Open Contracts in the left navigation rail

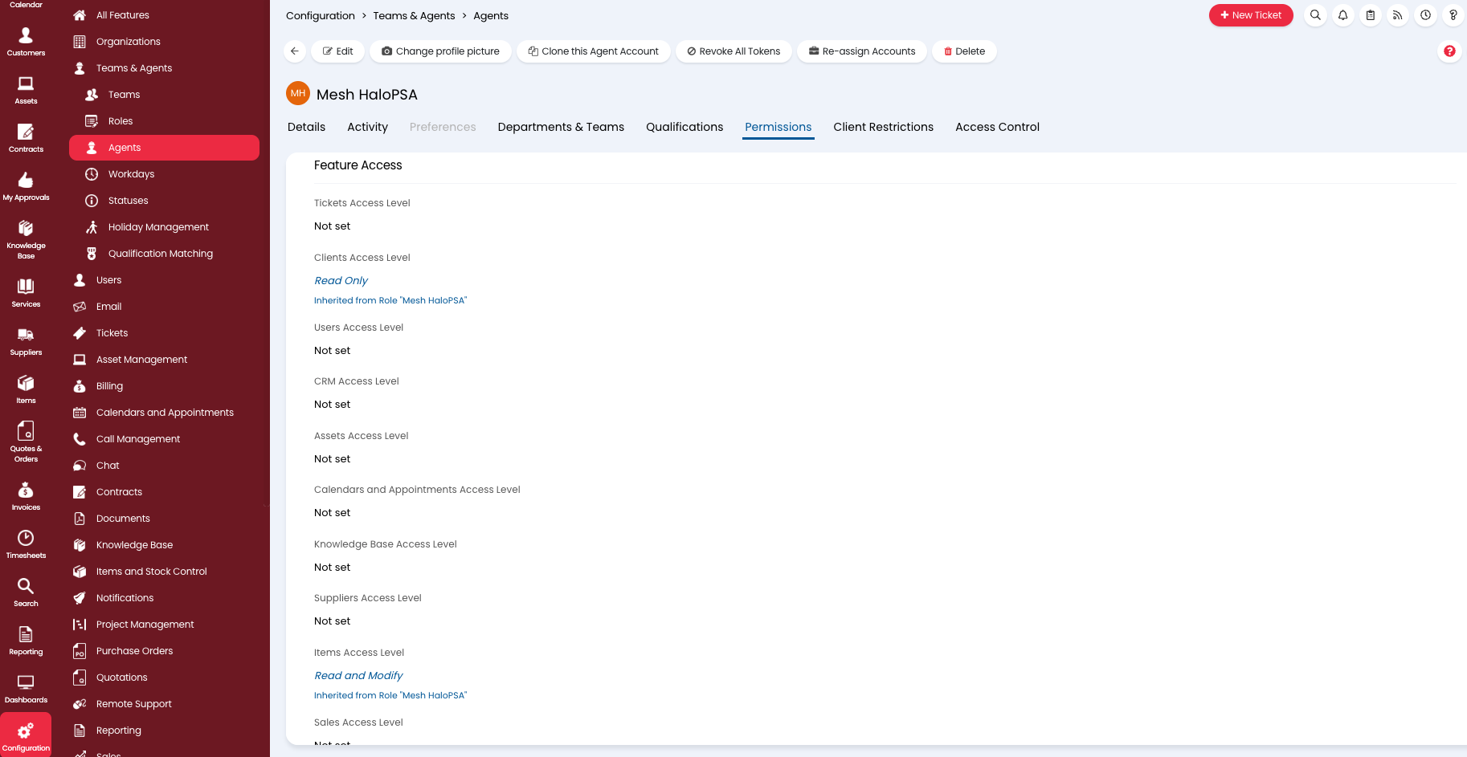pos(26,138)
